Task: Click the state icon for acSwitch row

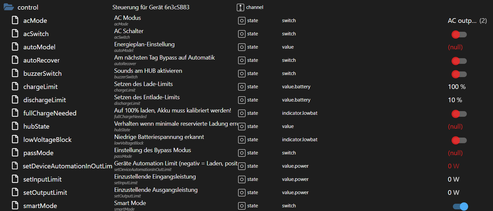Action: click(242, 34)
